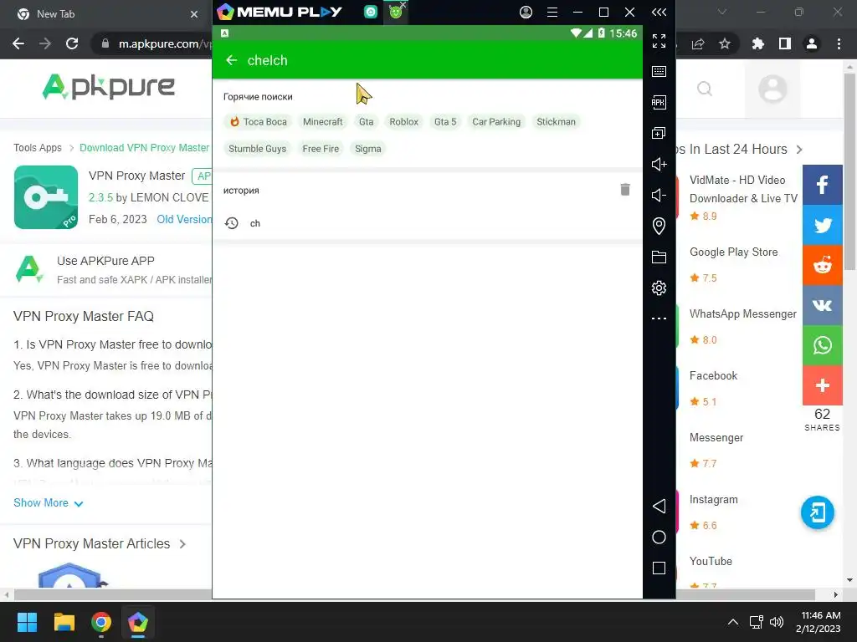Select Free Fire hot search chip

click(x=321, y=149)
